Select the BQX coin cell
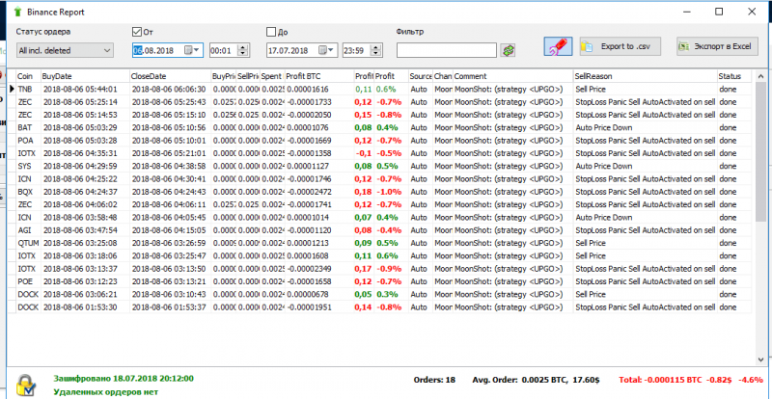 pos(28,192)
